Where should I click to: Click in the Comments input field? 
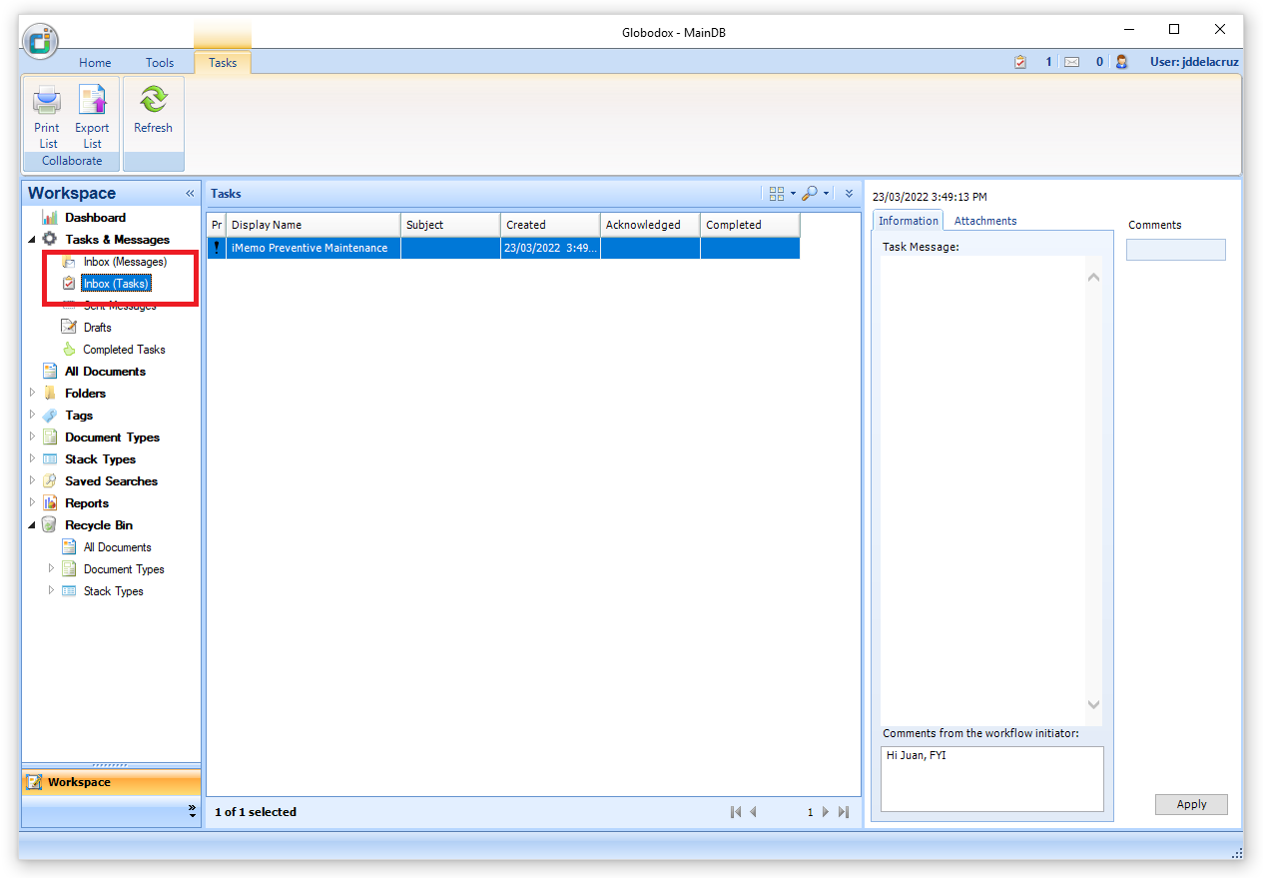pyautogui.click(x=1176, y=250)
